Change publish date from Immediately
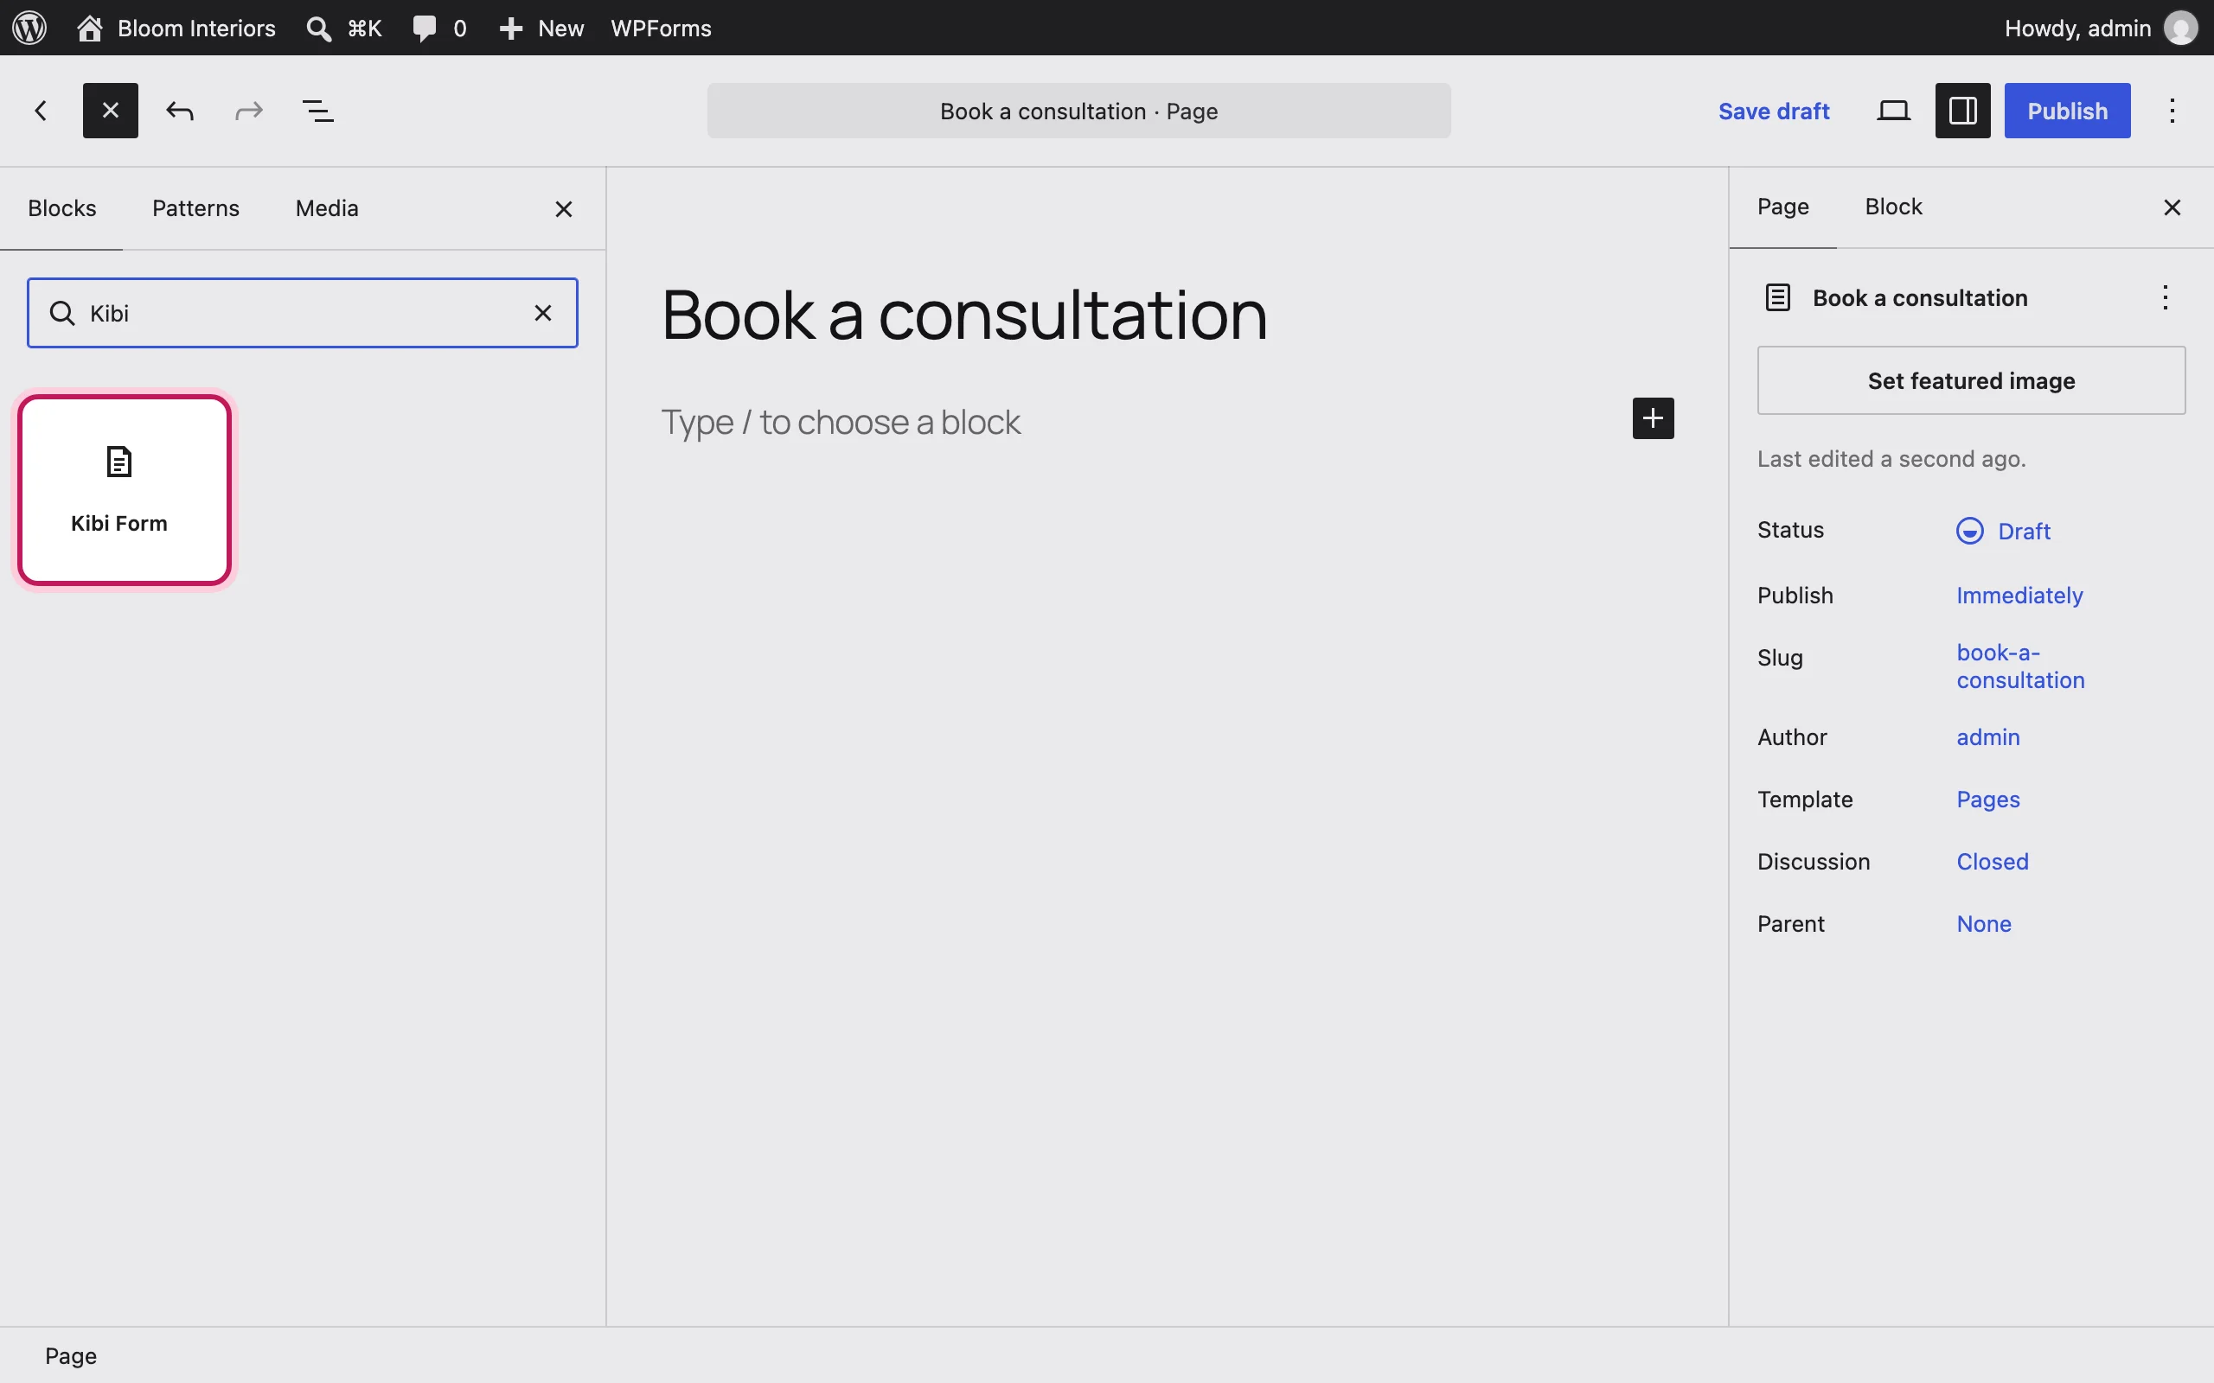The height and width of the screenshot is (1383, 2214). coord(2019,596)
